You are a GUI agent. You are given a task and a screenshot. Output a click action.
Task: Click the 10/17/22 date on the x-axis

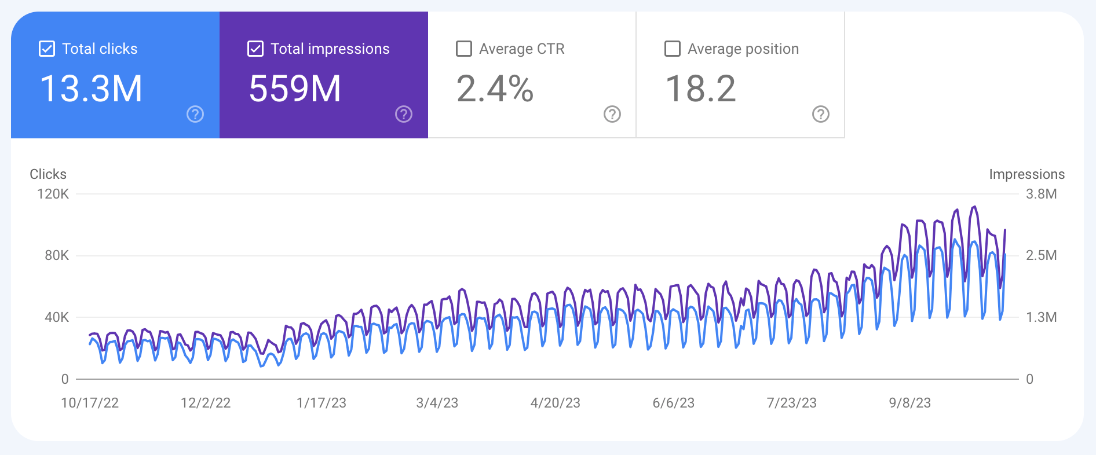coord(90,403)
